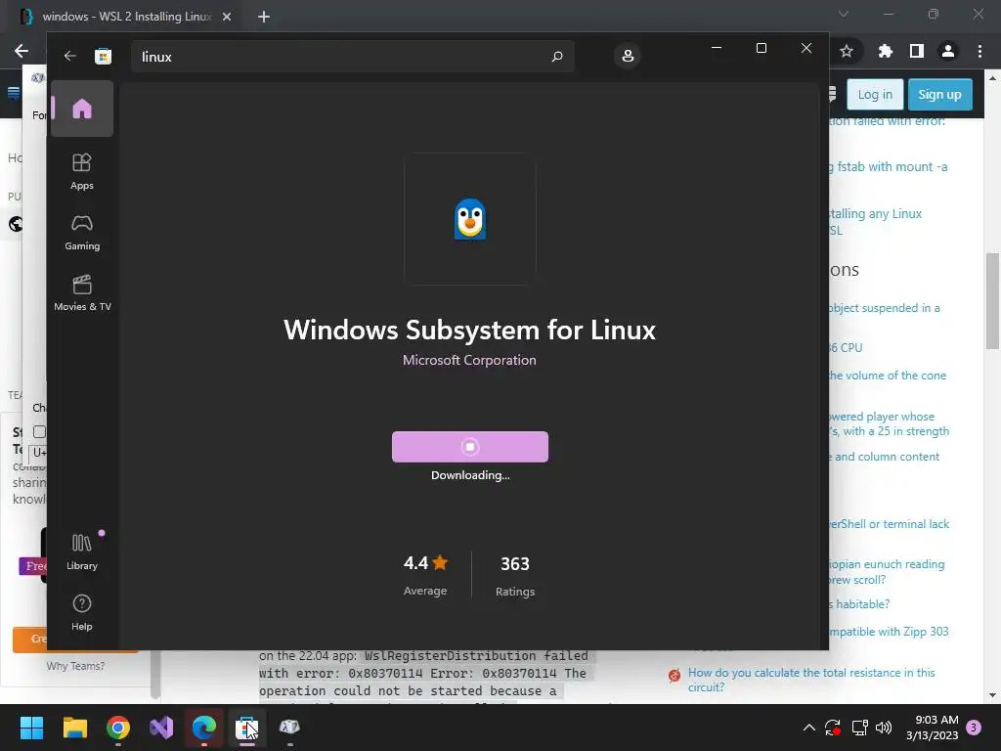Stop the download with purple button

point(470,446)
